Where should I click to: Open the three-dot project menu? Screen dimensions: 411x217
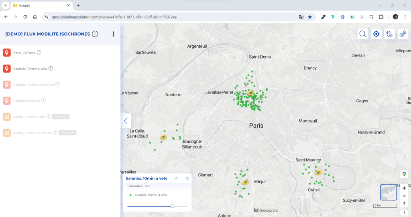[114, 34]
